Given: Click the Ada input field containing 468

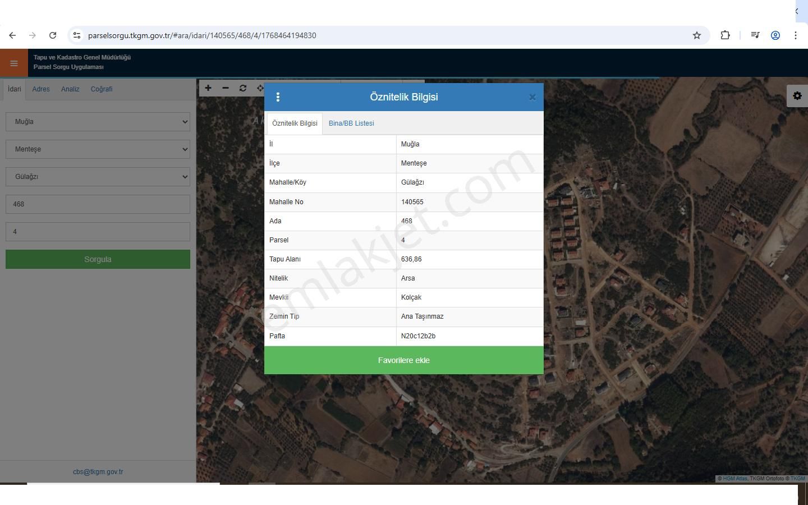Looking at the screenshot, I should pos(98,204).
